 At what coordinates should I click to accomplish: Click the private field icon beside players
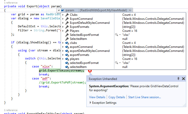click(67, 59)
